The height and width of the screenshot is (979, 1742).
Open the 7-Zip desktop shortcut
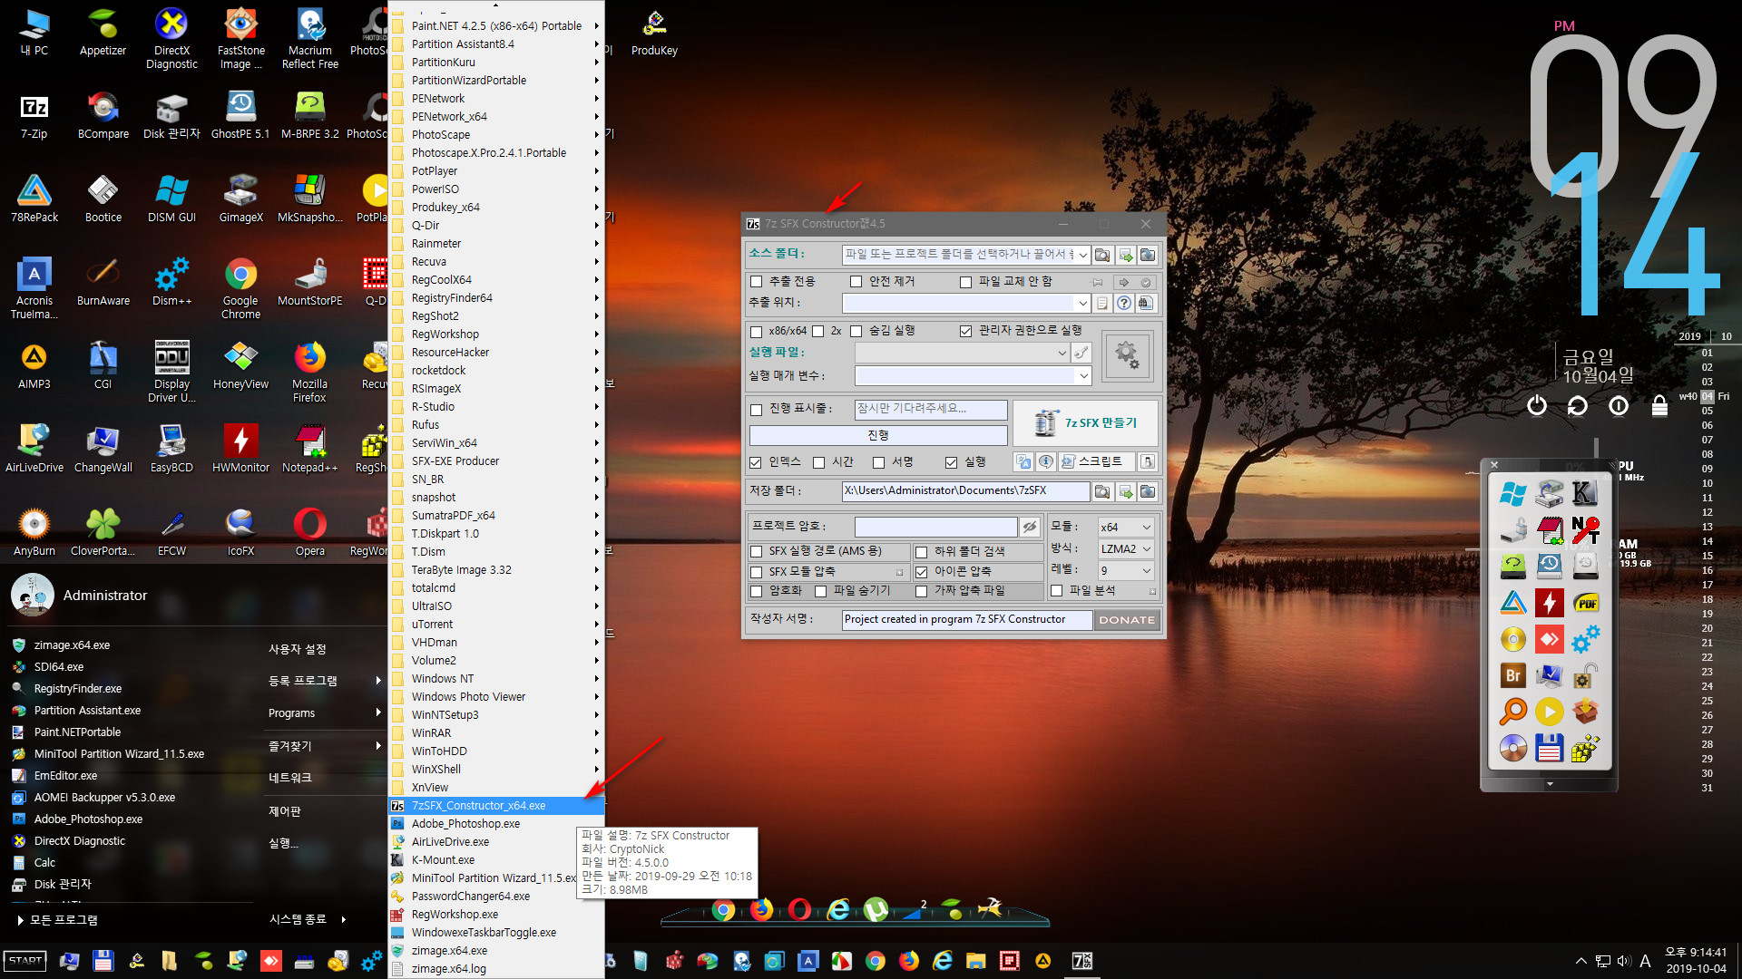tap(34, 114)
